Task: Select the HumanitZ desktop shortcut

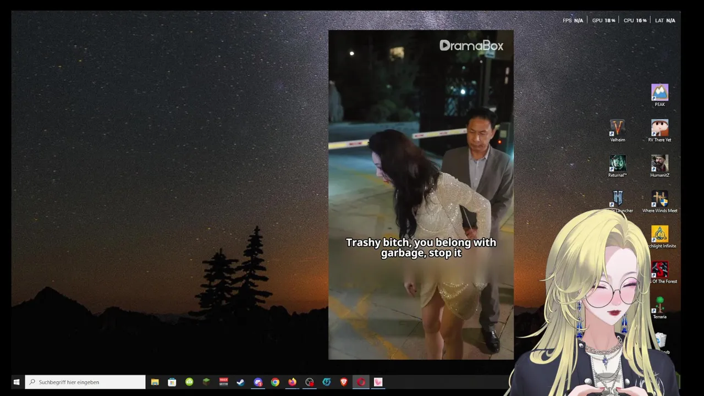Action: [659, 166]
